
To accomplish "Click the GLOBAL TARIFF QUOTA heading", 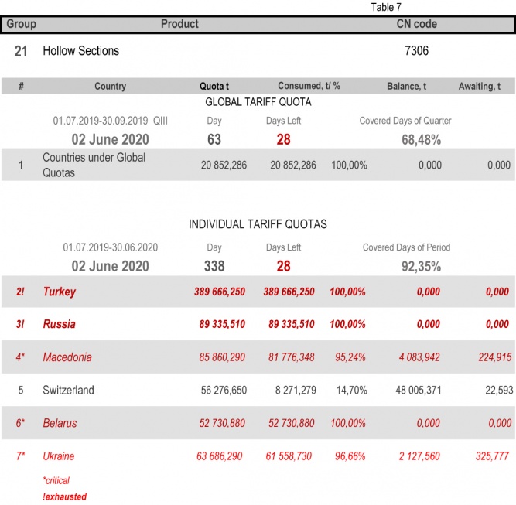I will 258,102.
